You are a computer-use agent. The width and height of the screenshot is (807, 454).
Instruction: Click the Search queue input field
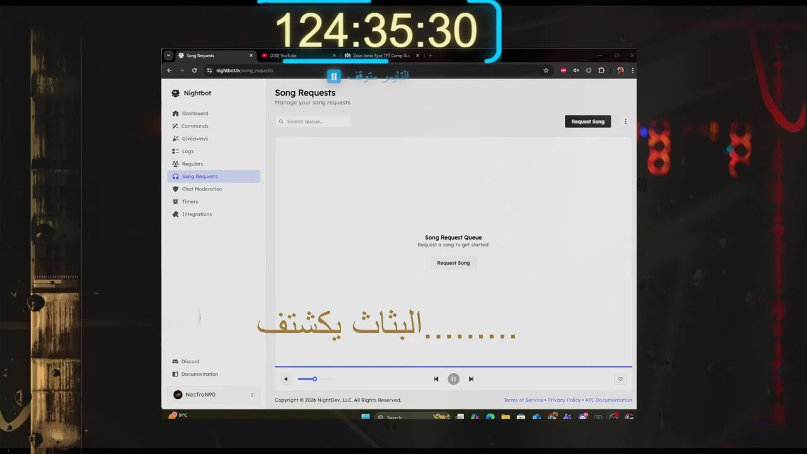point(313,122)
